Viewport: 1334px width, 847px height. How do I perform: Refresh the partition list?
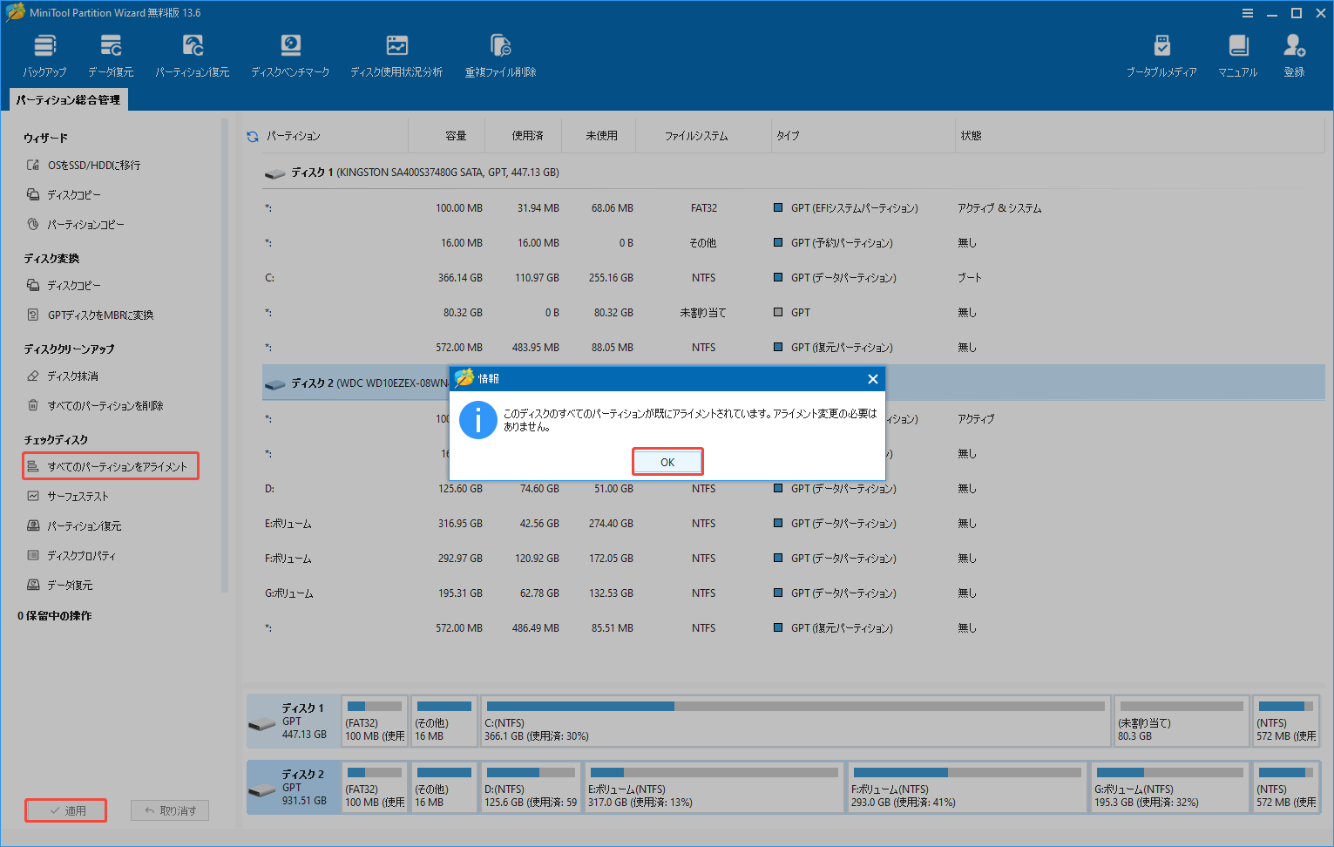(x=252, y=136)
